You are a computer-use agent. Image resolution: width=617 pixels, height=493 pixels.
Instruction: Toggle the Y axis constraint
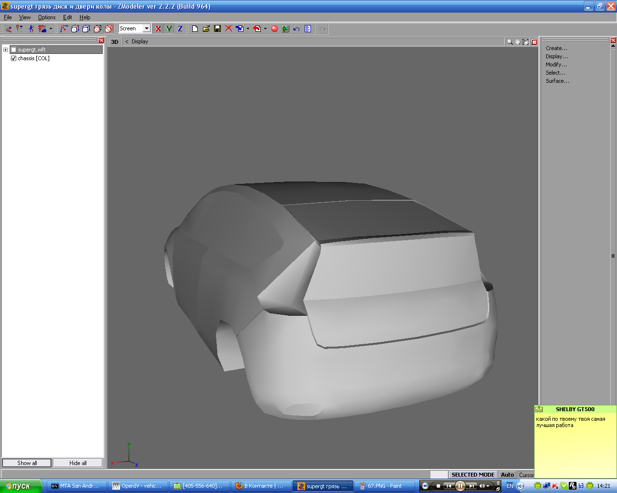(169, 29)
